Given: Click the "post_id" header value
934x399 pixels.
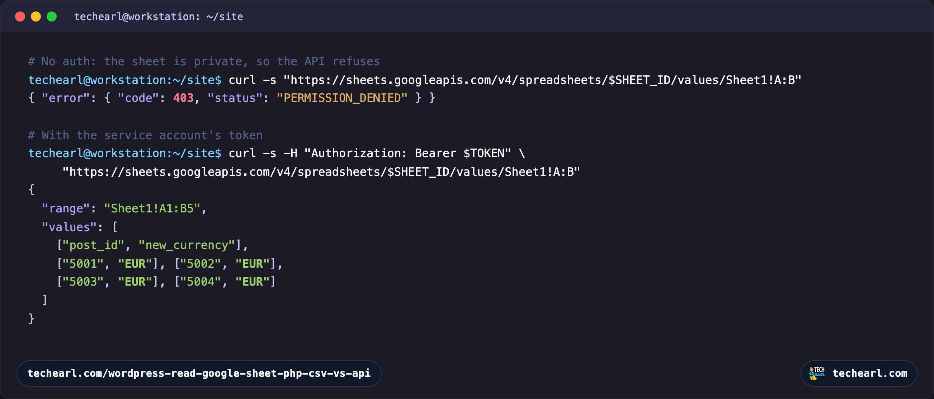Looking at the screenshot, I should point(94,245).
